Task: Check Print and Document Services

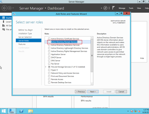Action: click(49, 76)
